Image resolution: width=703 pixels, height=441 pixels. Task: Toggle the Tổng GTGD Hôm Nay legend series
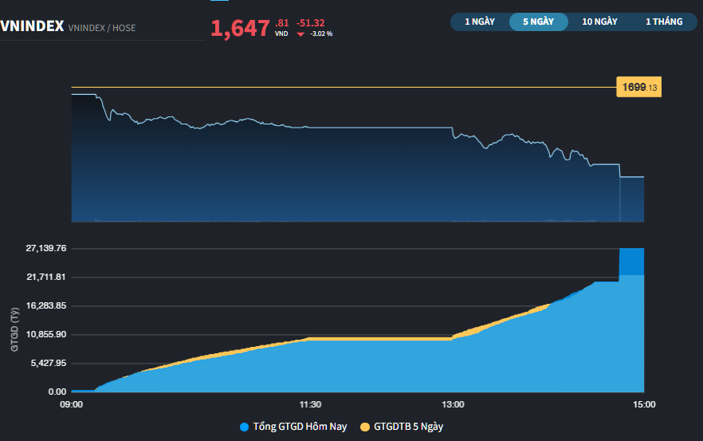coord(300,427)
